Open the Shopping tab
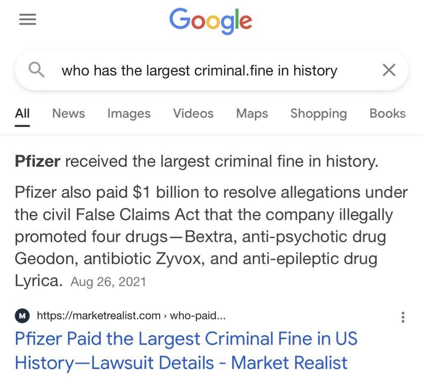The image size is (423, 381). coord(318,113)
